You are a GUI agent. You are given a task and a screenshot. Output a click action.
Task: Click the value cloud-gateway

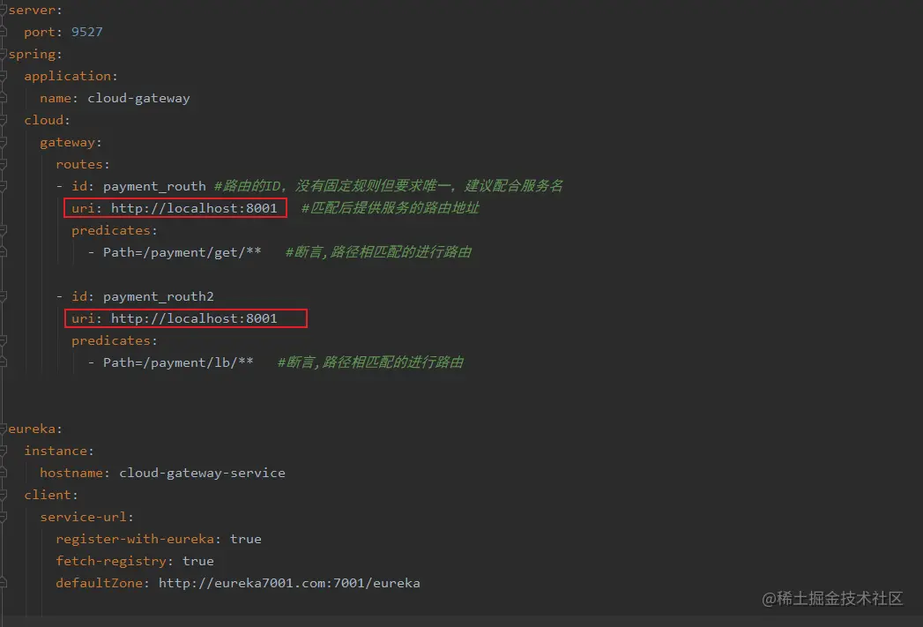click(x=138, y=98)
